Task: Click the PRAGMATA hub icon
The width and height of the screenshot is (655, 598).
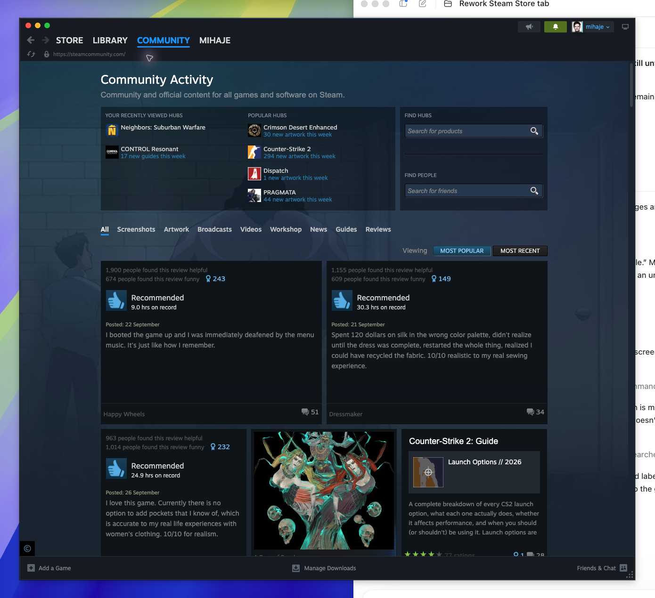Action: coord(254,195)
